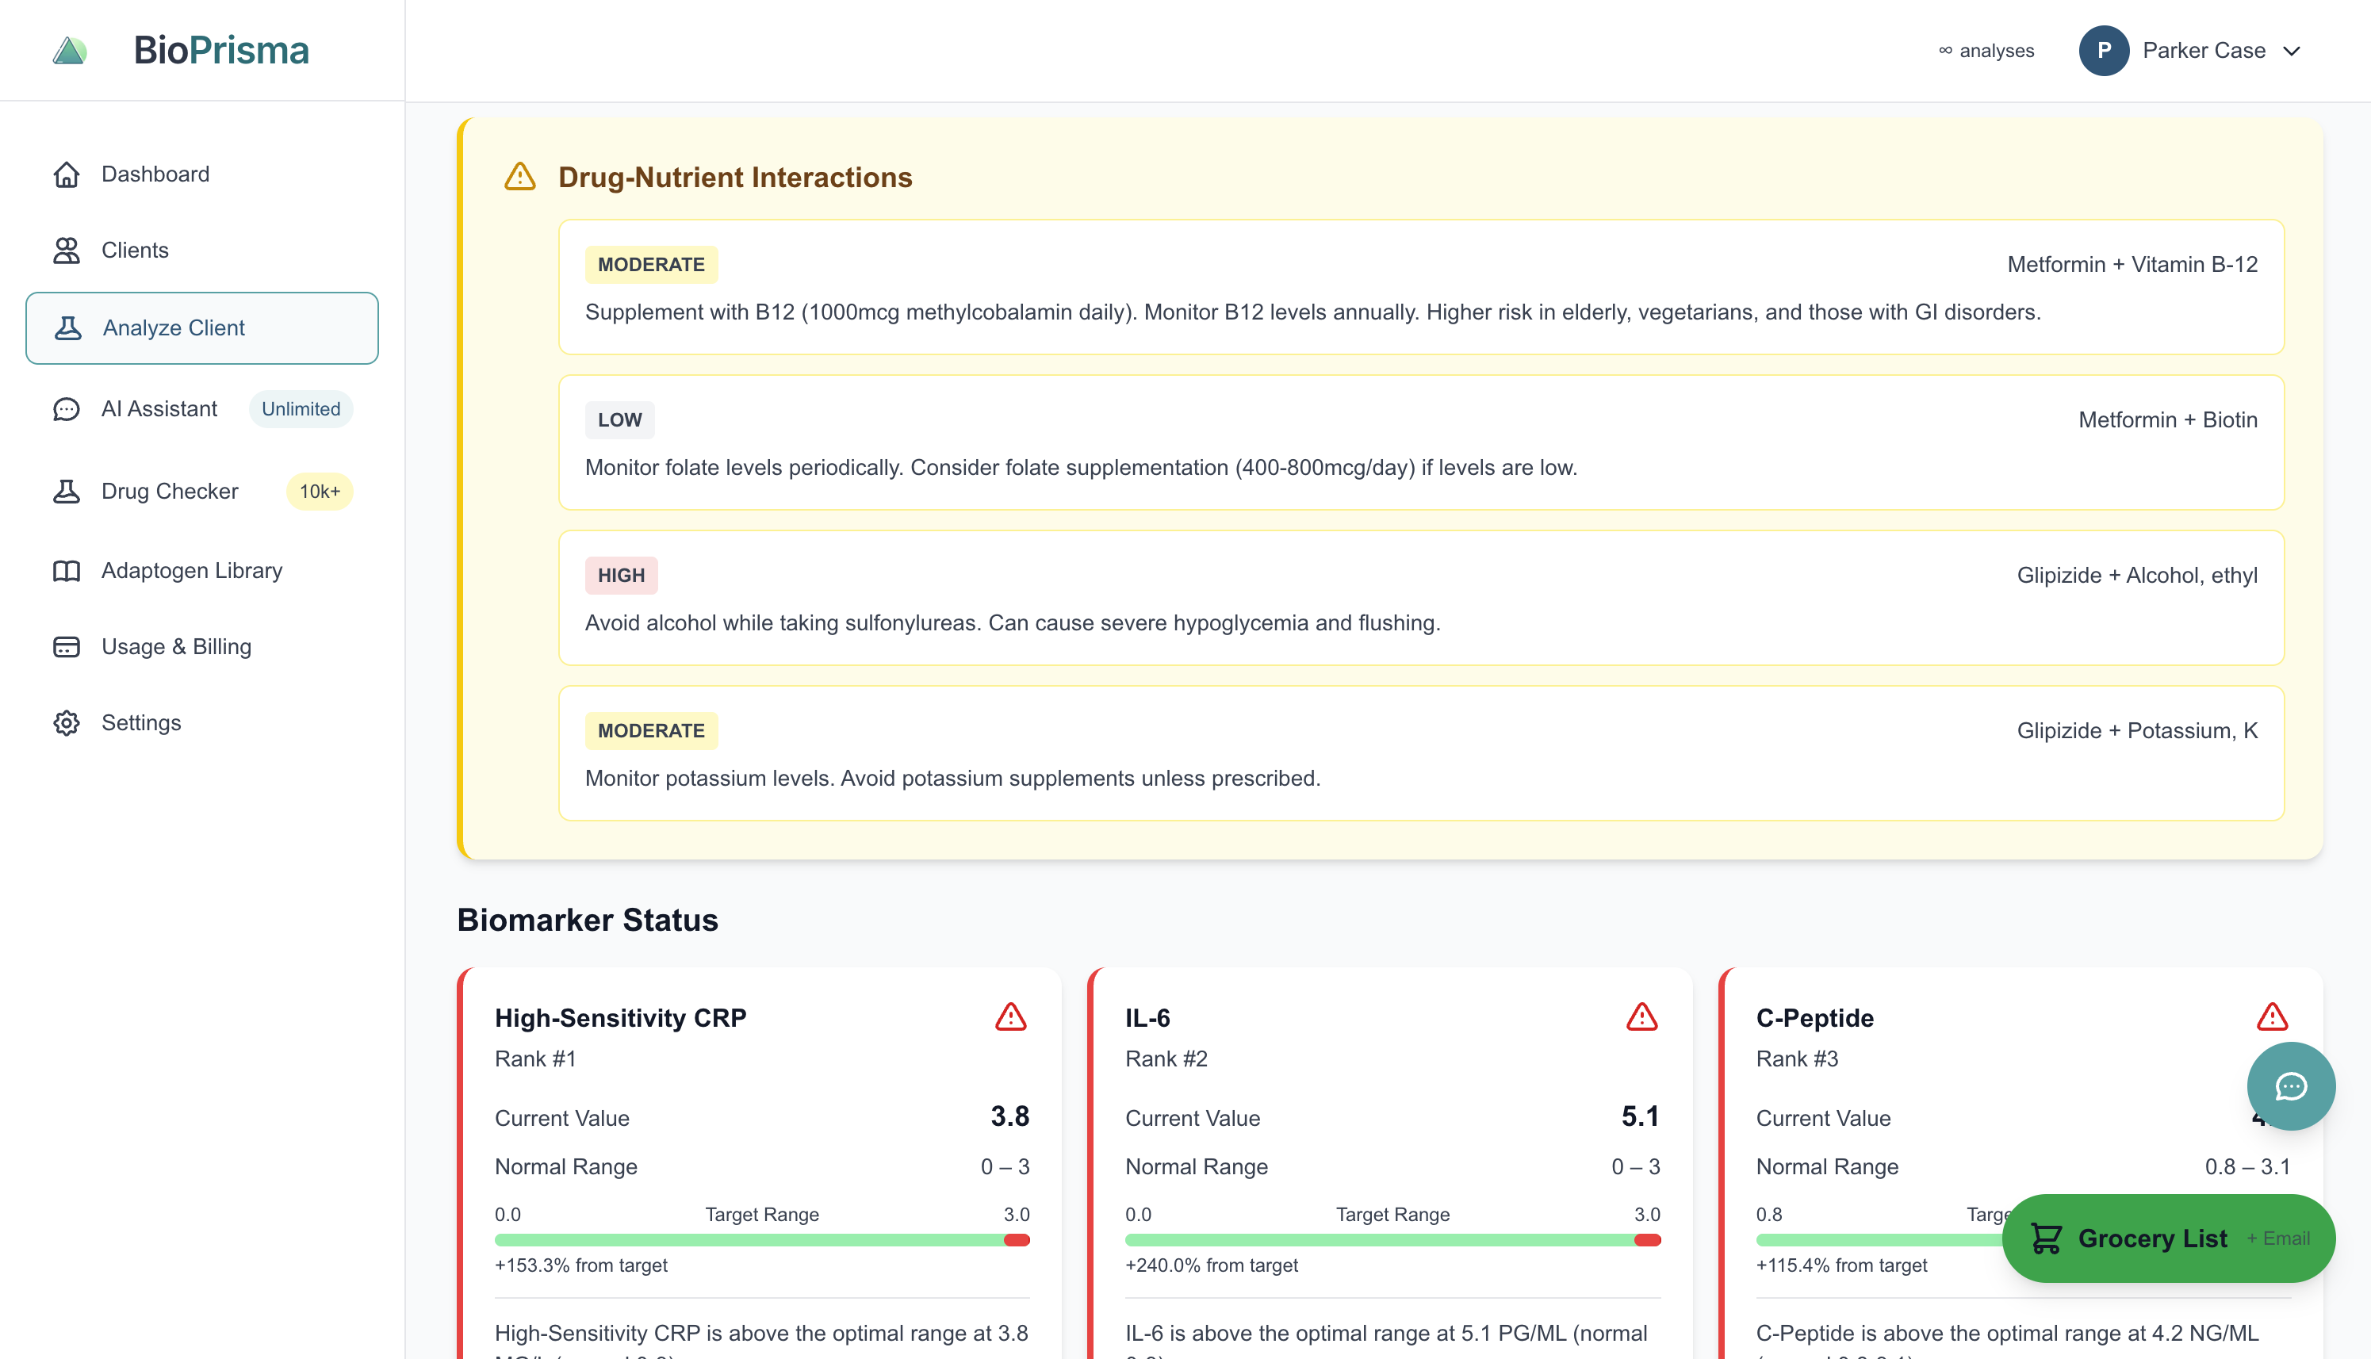This screenshot has width=2371, height=1359.
Task: Click the Dashboard home icon
Action: (x=67, y=174)
